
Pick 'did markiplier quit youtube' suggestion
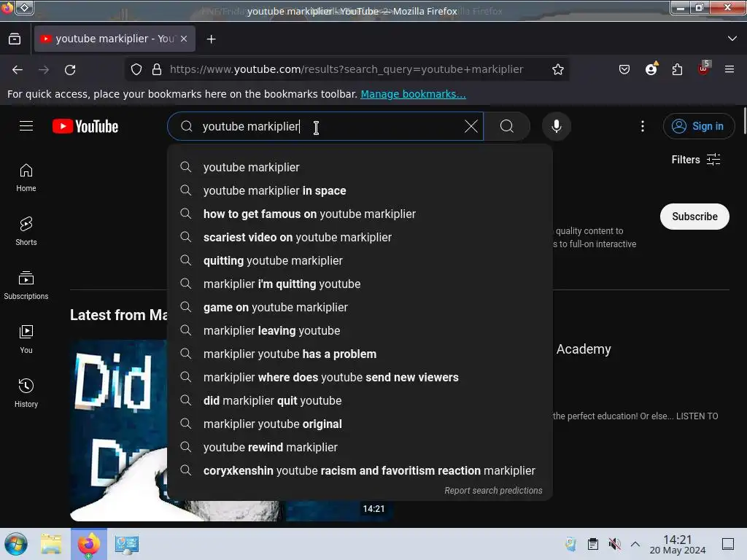(360, 400)
